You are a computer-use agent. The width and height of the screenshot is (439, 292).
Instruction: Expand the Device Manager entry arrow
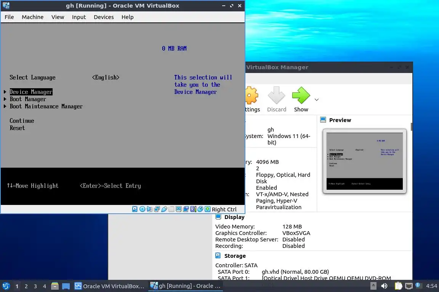pos(5,92)
